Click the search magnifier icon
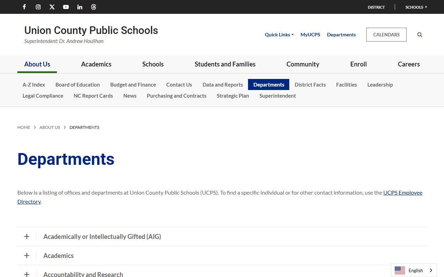This screenshot has height=277, width=444. (420, 35)
